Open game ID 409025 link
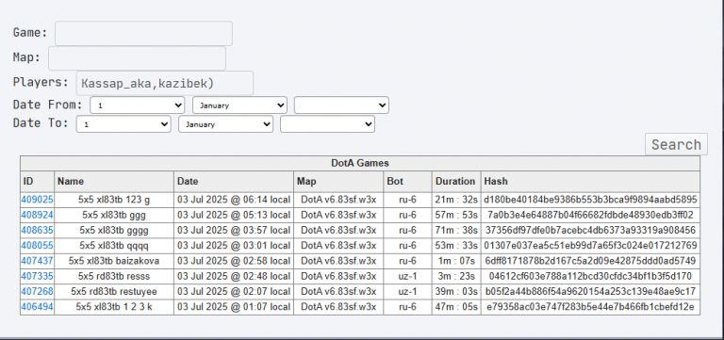 click(x=37, y=200)
